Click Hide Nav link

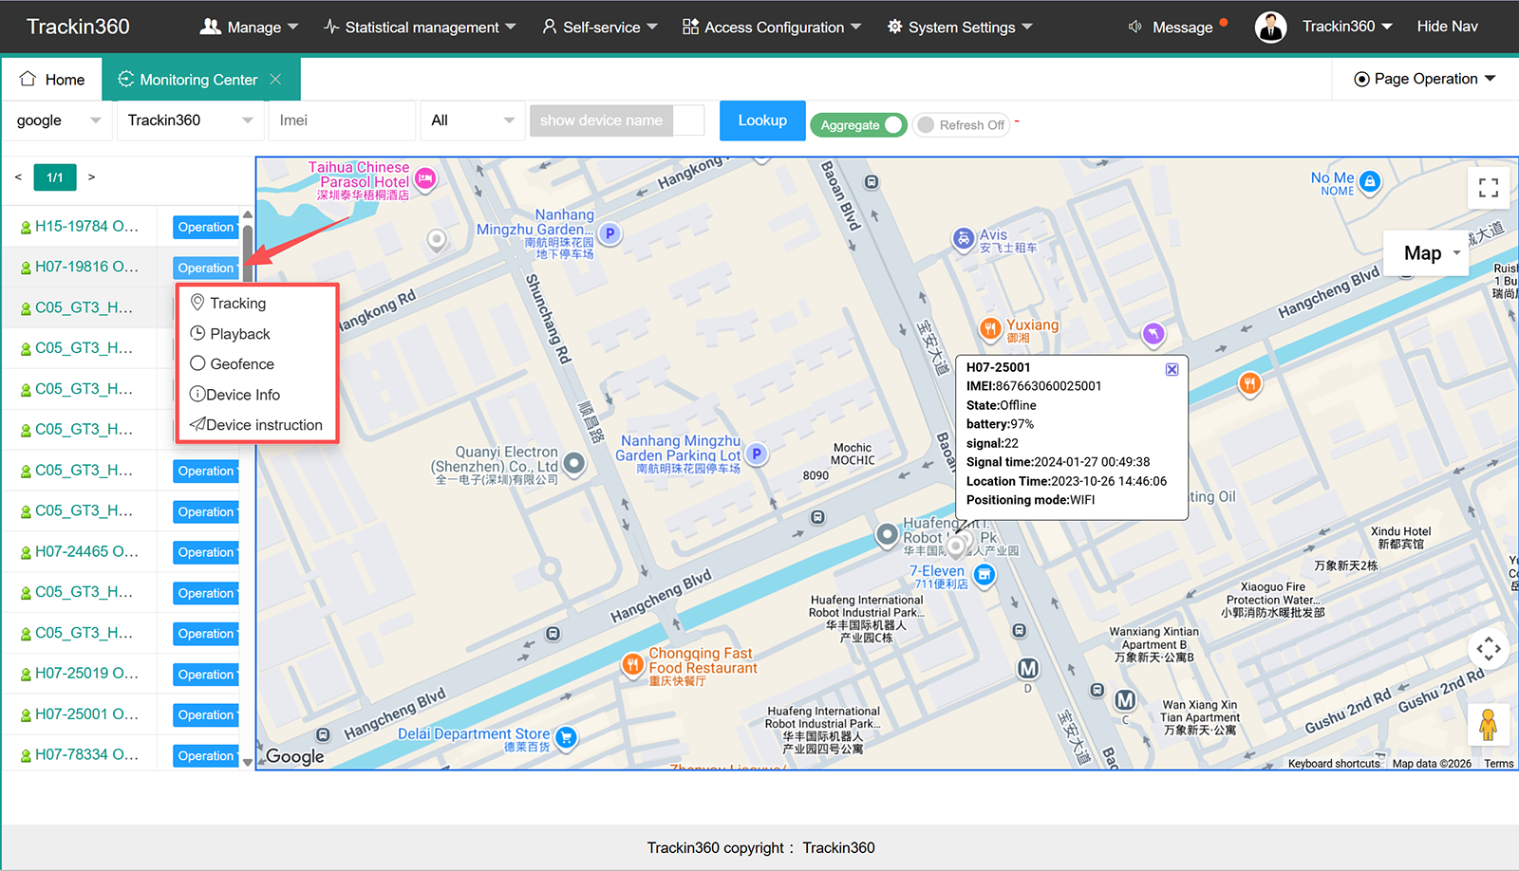1447,27
